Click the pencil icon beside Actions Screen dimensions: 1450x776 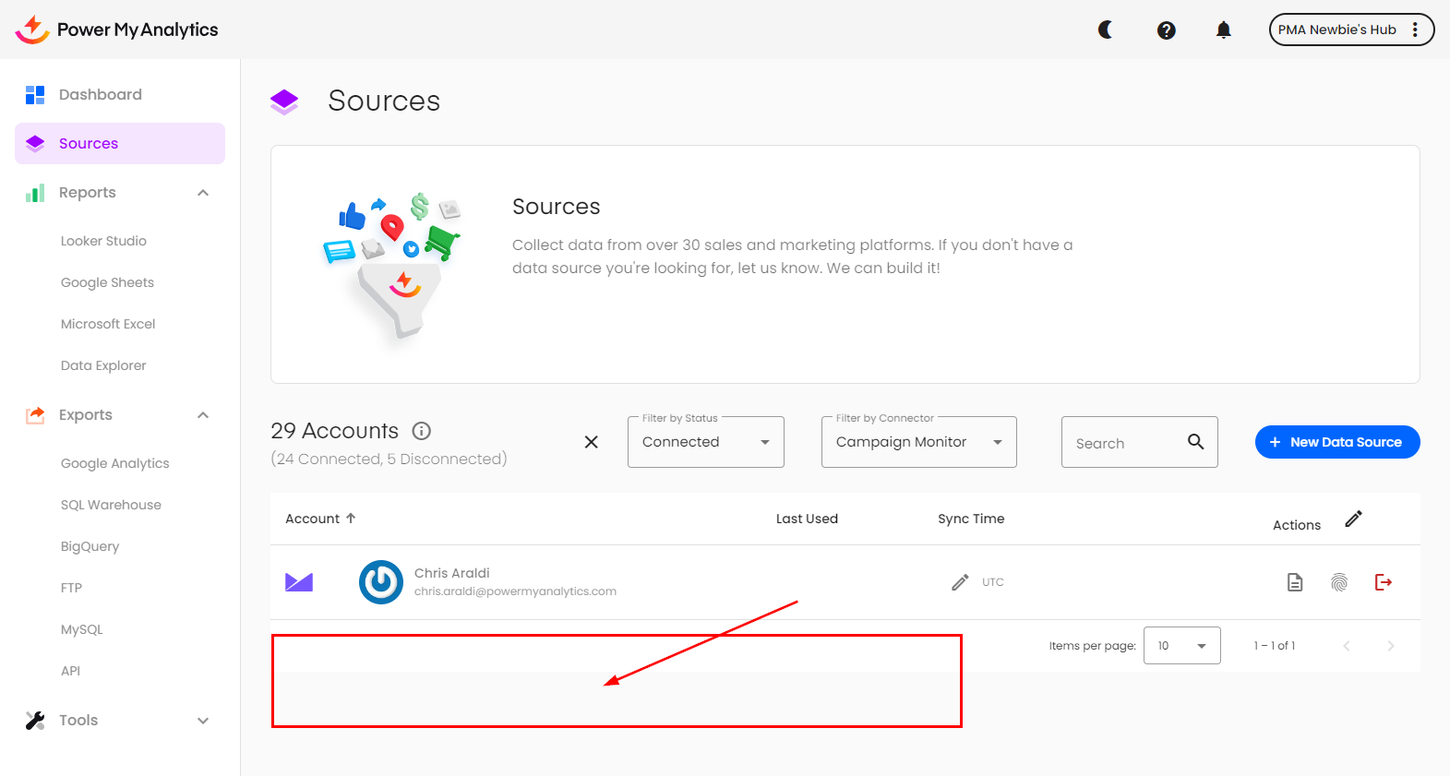[1353, 519]
